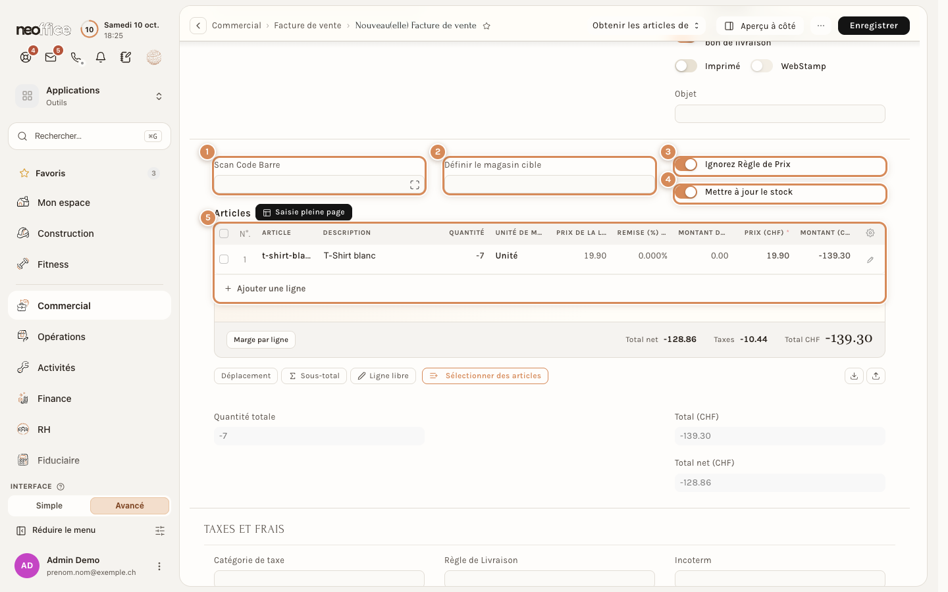Disable Mettre à jour le stock toggle
This screenshot has width=948, height=592.
pyautogui.click(x=686, y=192)
